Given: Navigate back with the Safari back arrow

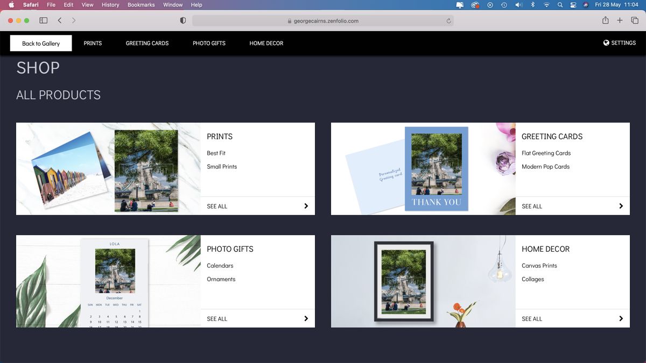Looking at the screenshot, I should 59,20.
